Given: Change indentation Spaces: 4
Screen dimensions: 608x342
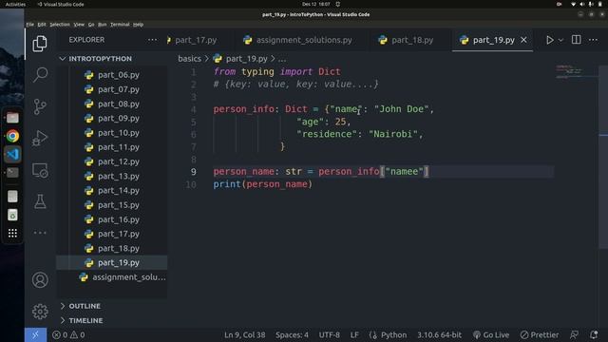Looking at the screenshot, I should tap(292, 335).
